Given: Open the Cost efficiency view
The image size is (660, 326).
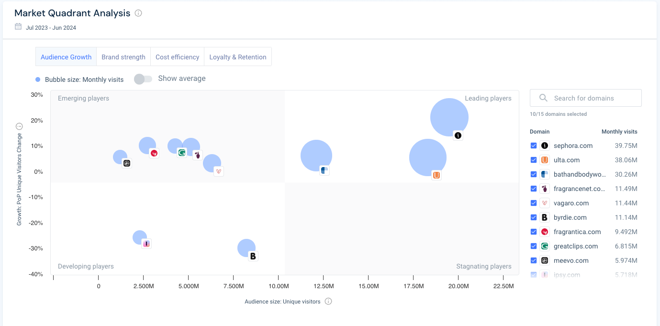Looking at the screenshot, I should 177,56.
